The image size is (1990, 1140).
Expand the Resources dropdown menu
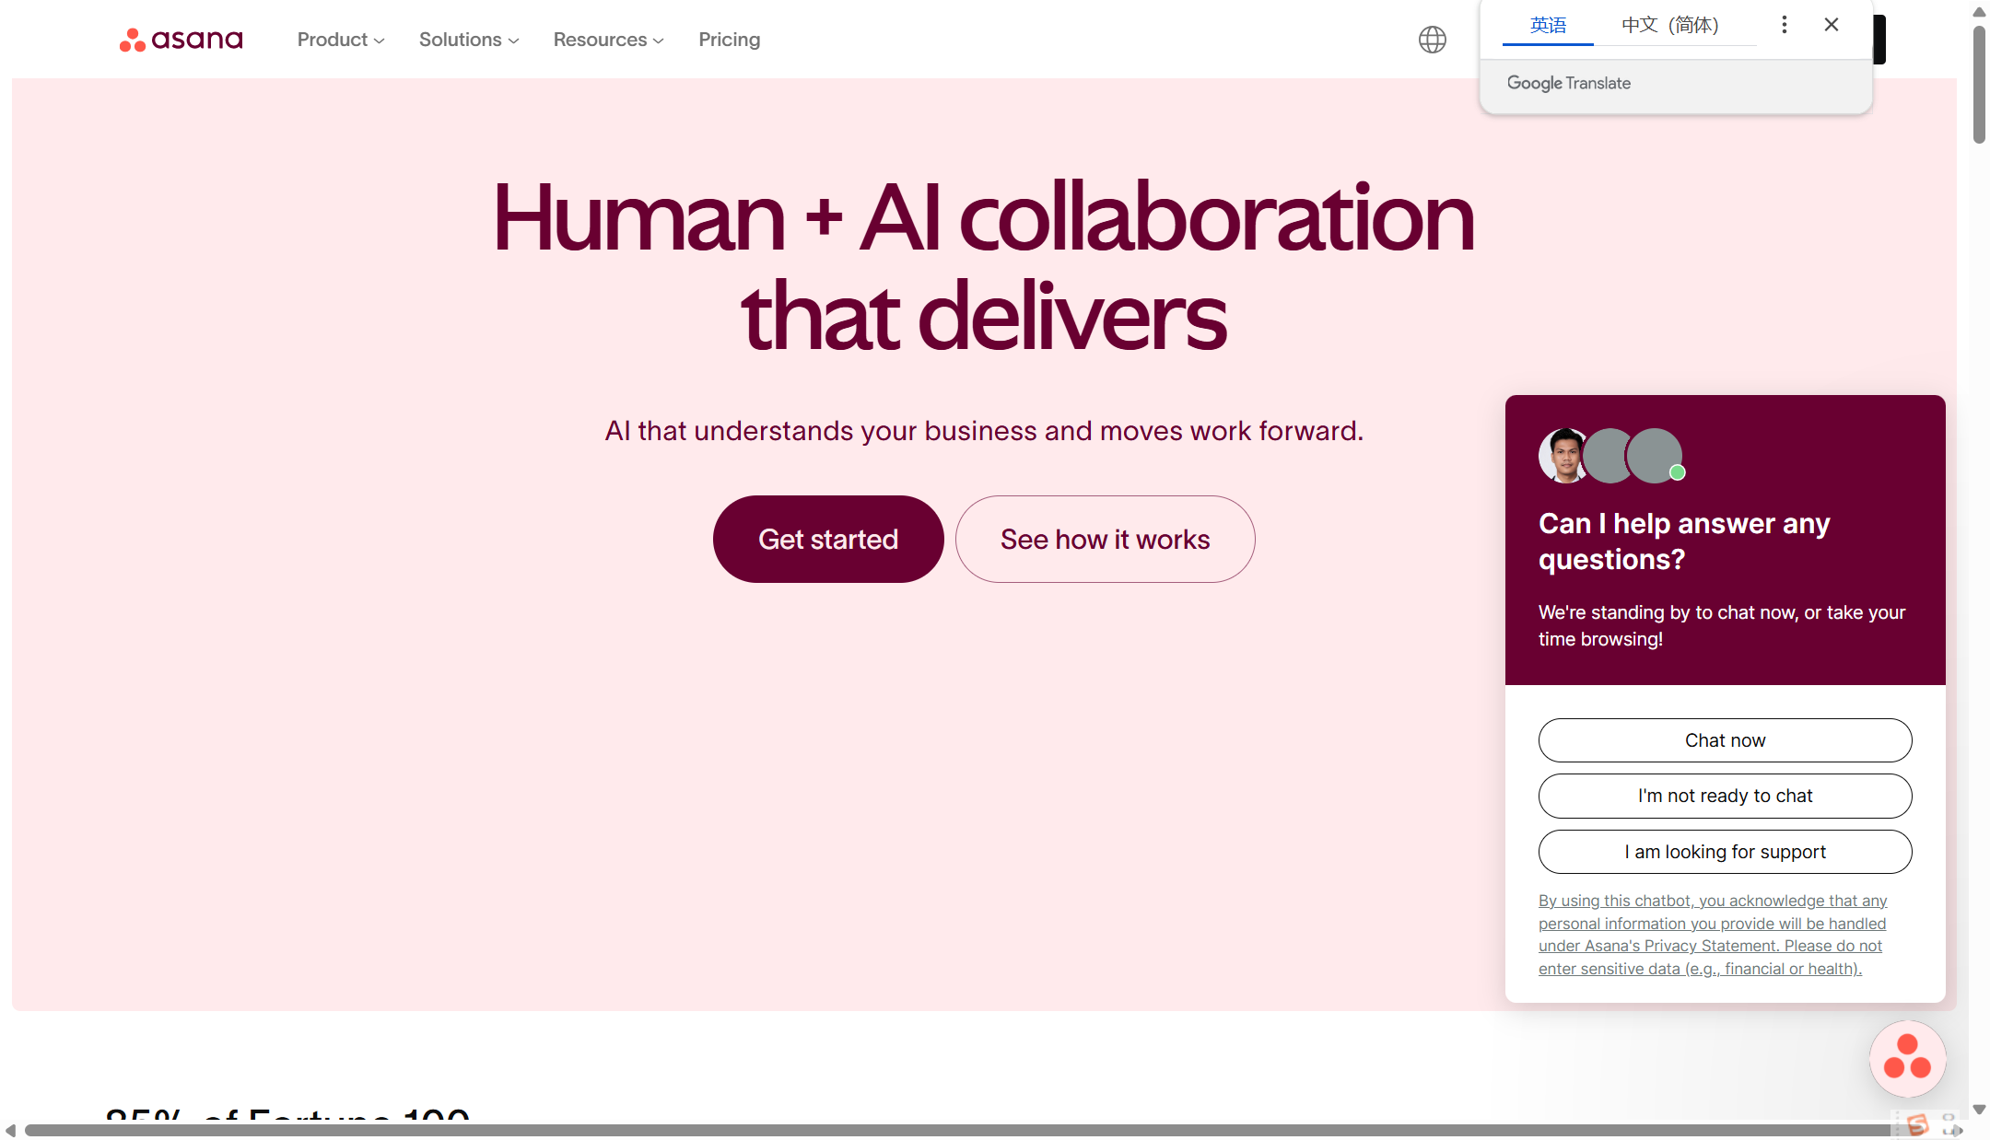point(607,40)
